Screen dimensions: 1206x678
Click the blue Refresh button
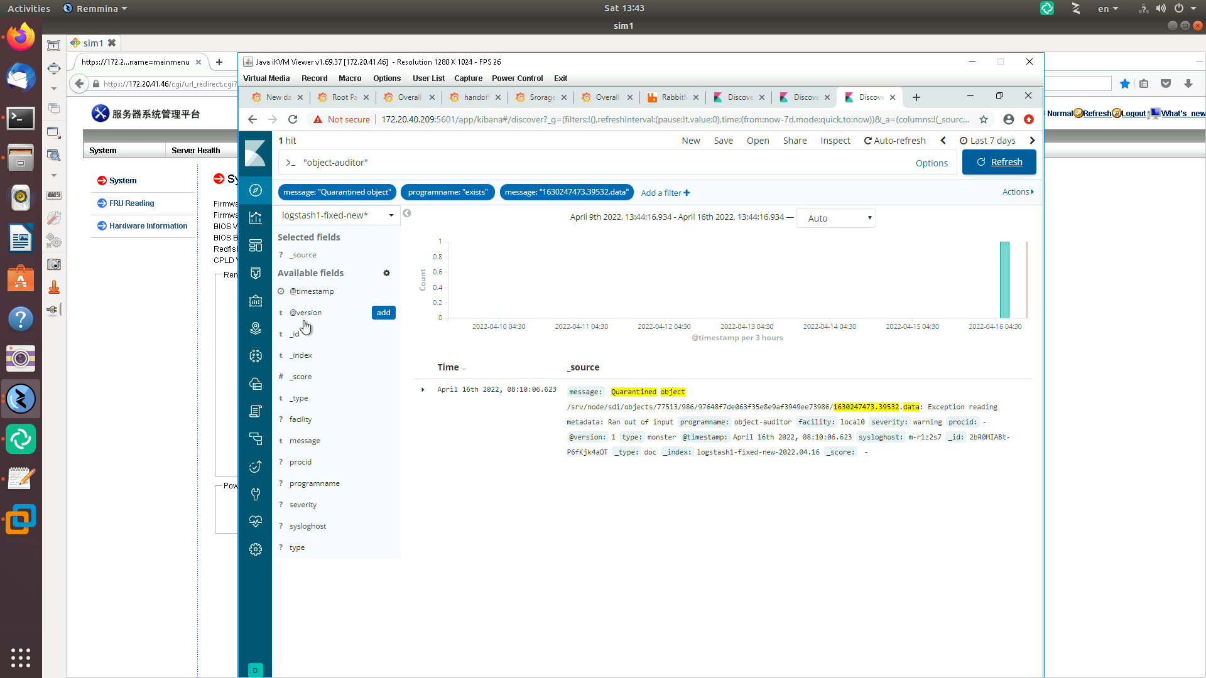pos(999,162)
